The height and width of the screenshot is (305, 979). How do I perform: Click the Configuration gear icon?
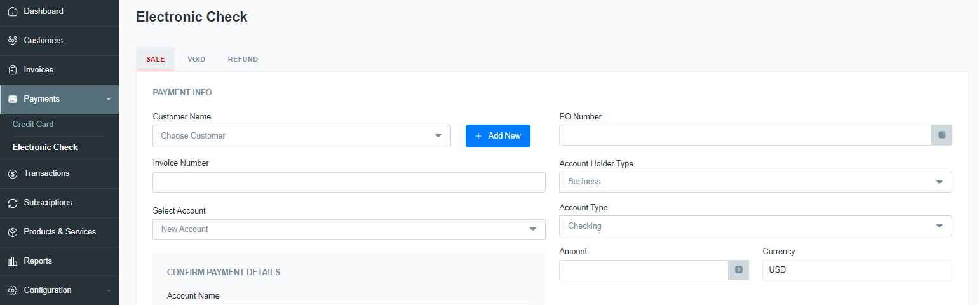tap(12, 290)
